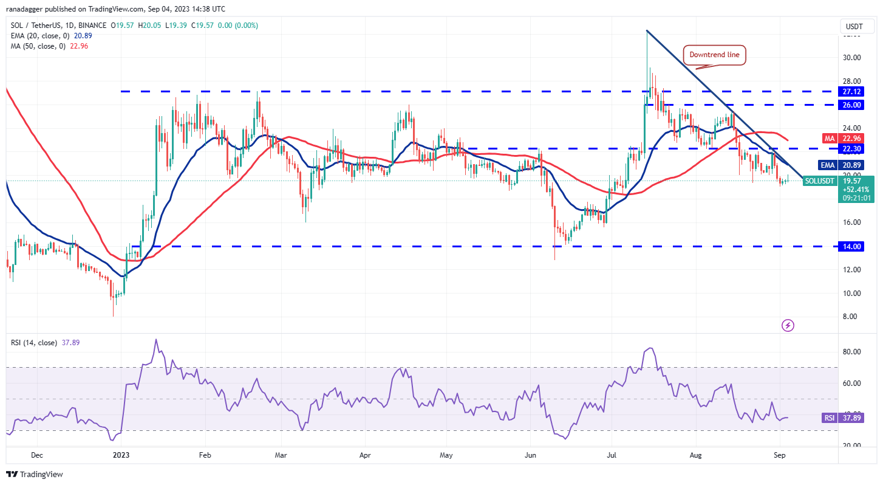This screenshot has height=485, width=883.
Task: Click the Downtrend line annotation label
Action: pyautogui.click(x=714, y=55)
